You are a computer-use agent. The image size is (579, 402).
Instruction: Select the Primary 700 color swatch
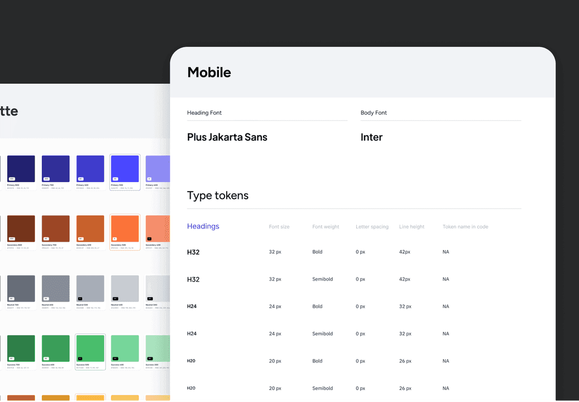coord(56,168)
